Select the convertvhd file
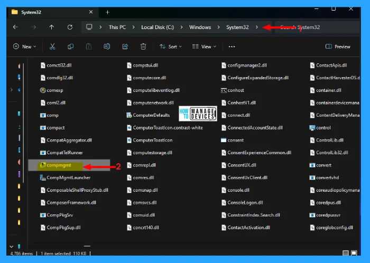Image resolution: width=370 pixels, height=263 pixels. click(324, 177)
